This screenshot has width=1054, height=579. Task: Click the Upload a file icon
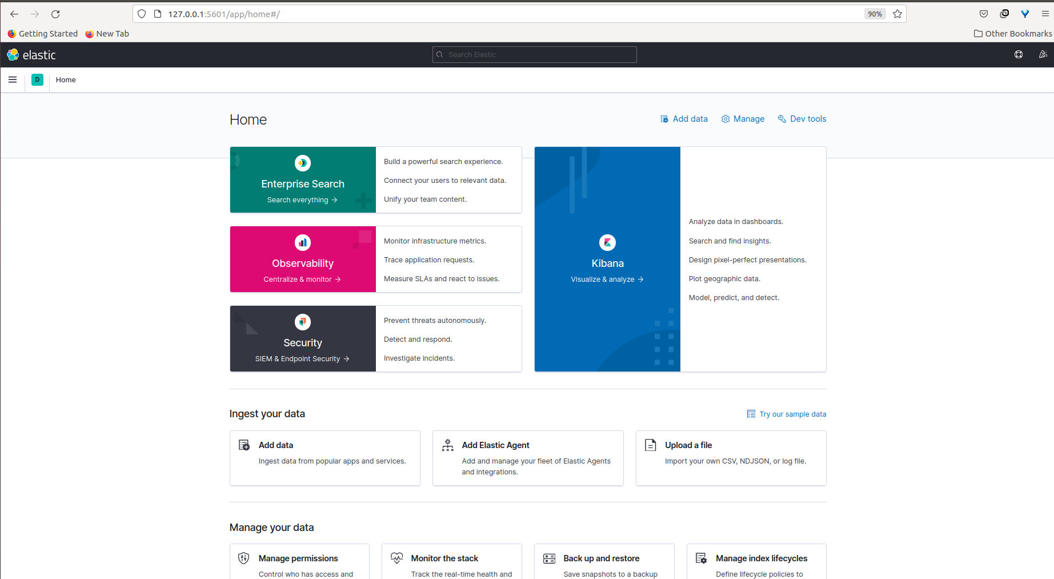click(x=650, y=445)
